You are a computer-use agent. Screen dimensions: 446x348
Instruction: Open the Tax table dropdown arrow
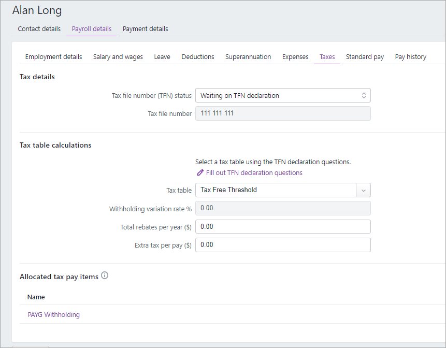(x=363, y=190)
